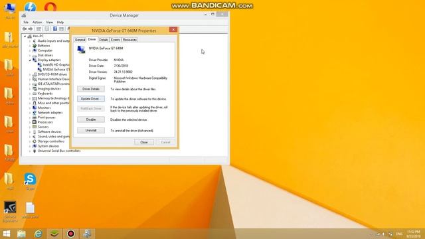This screenshot has height=239, width=425.
Task: Open the This PC desktop icon
Action: (10, 11)
